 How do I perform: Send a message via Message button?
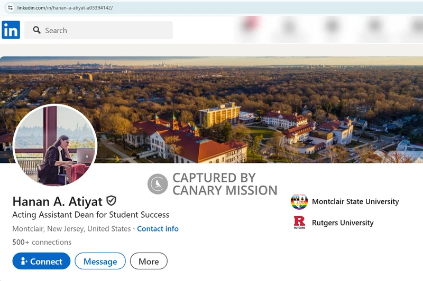100,261
